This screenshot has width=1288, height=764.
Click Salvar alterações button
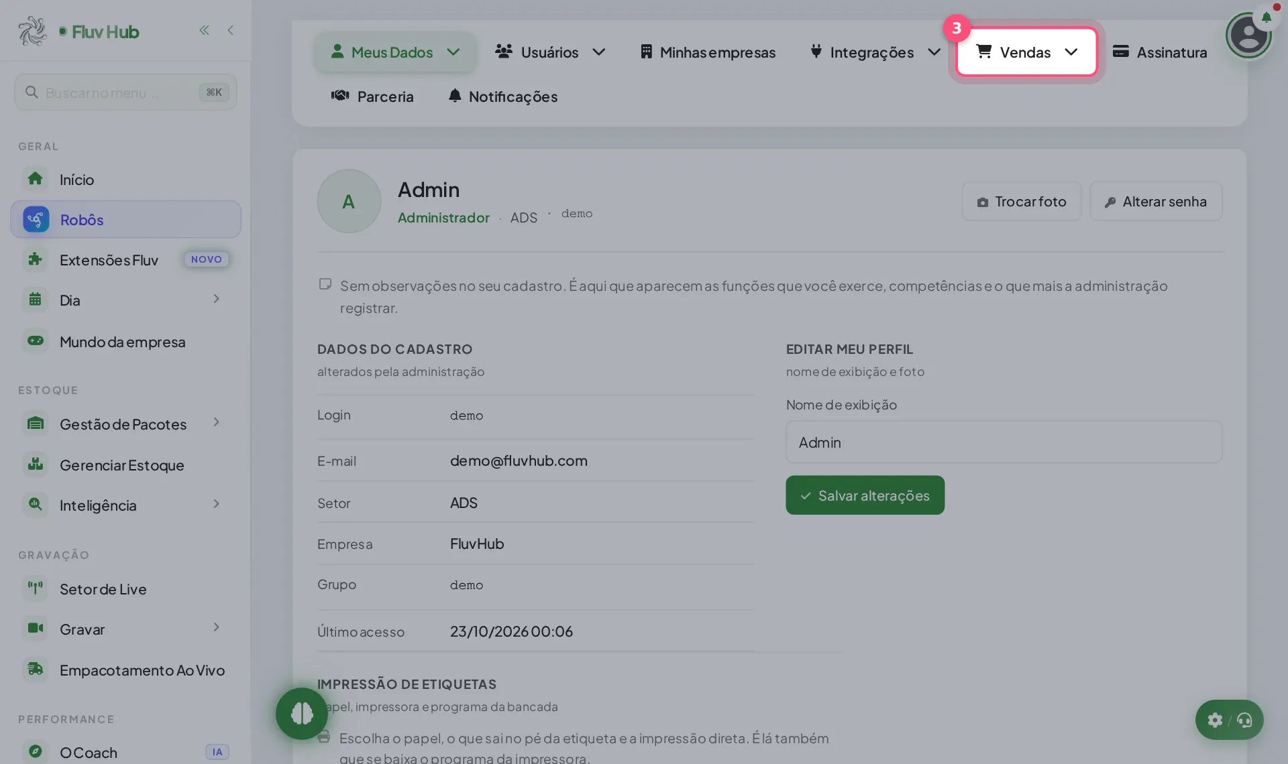click(x=865, y=495)
